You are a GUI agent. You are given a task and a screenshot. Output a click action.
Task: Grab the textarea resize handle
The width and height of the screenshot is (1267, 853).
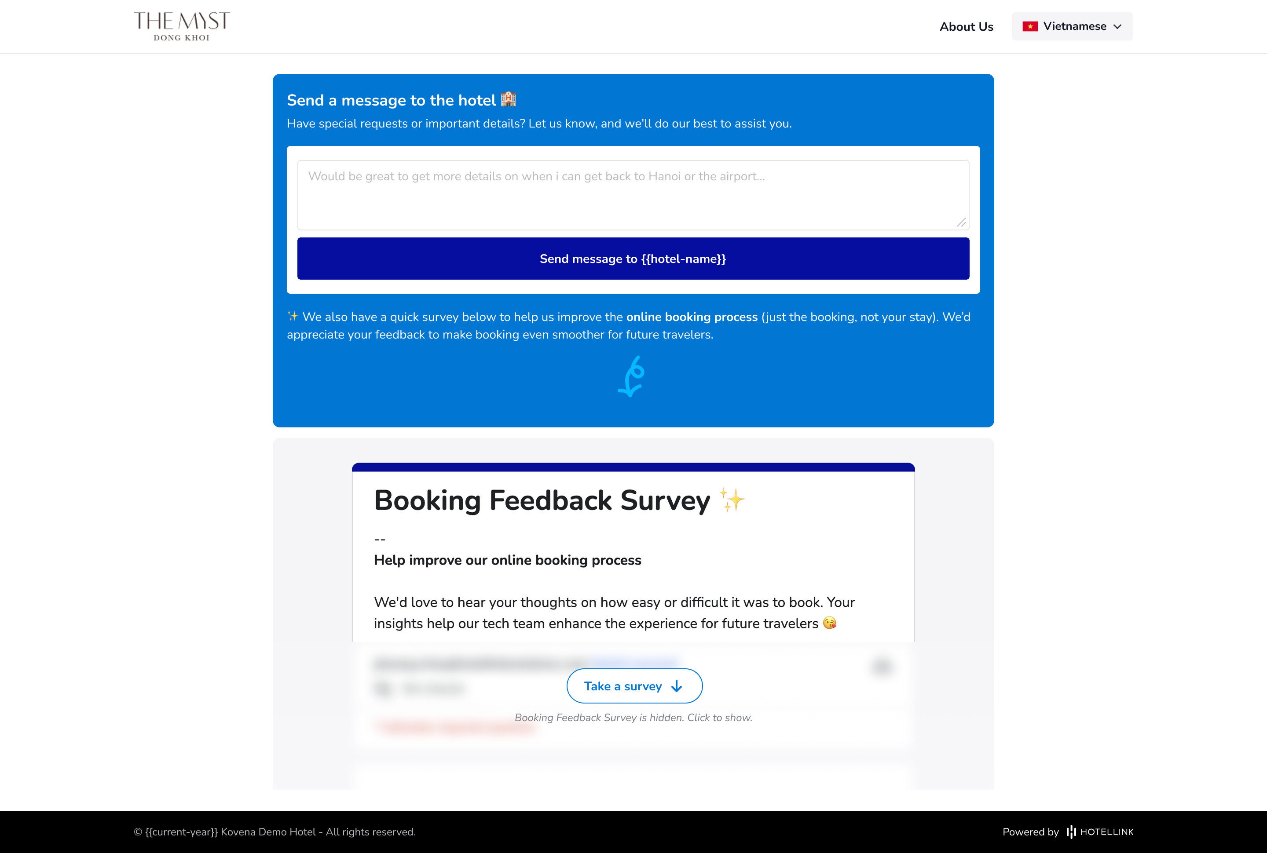[961, 222]
